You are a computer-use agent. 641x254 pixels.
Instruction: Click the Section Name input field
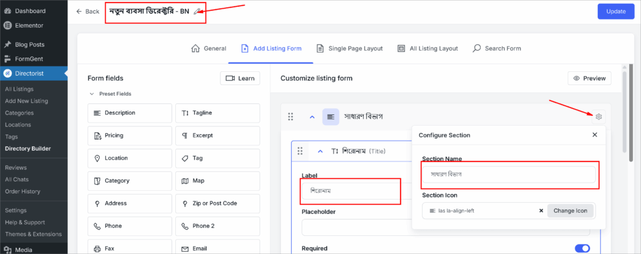point(508,175)
